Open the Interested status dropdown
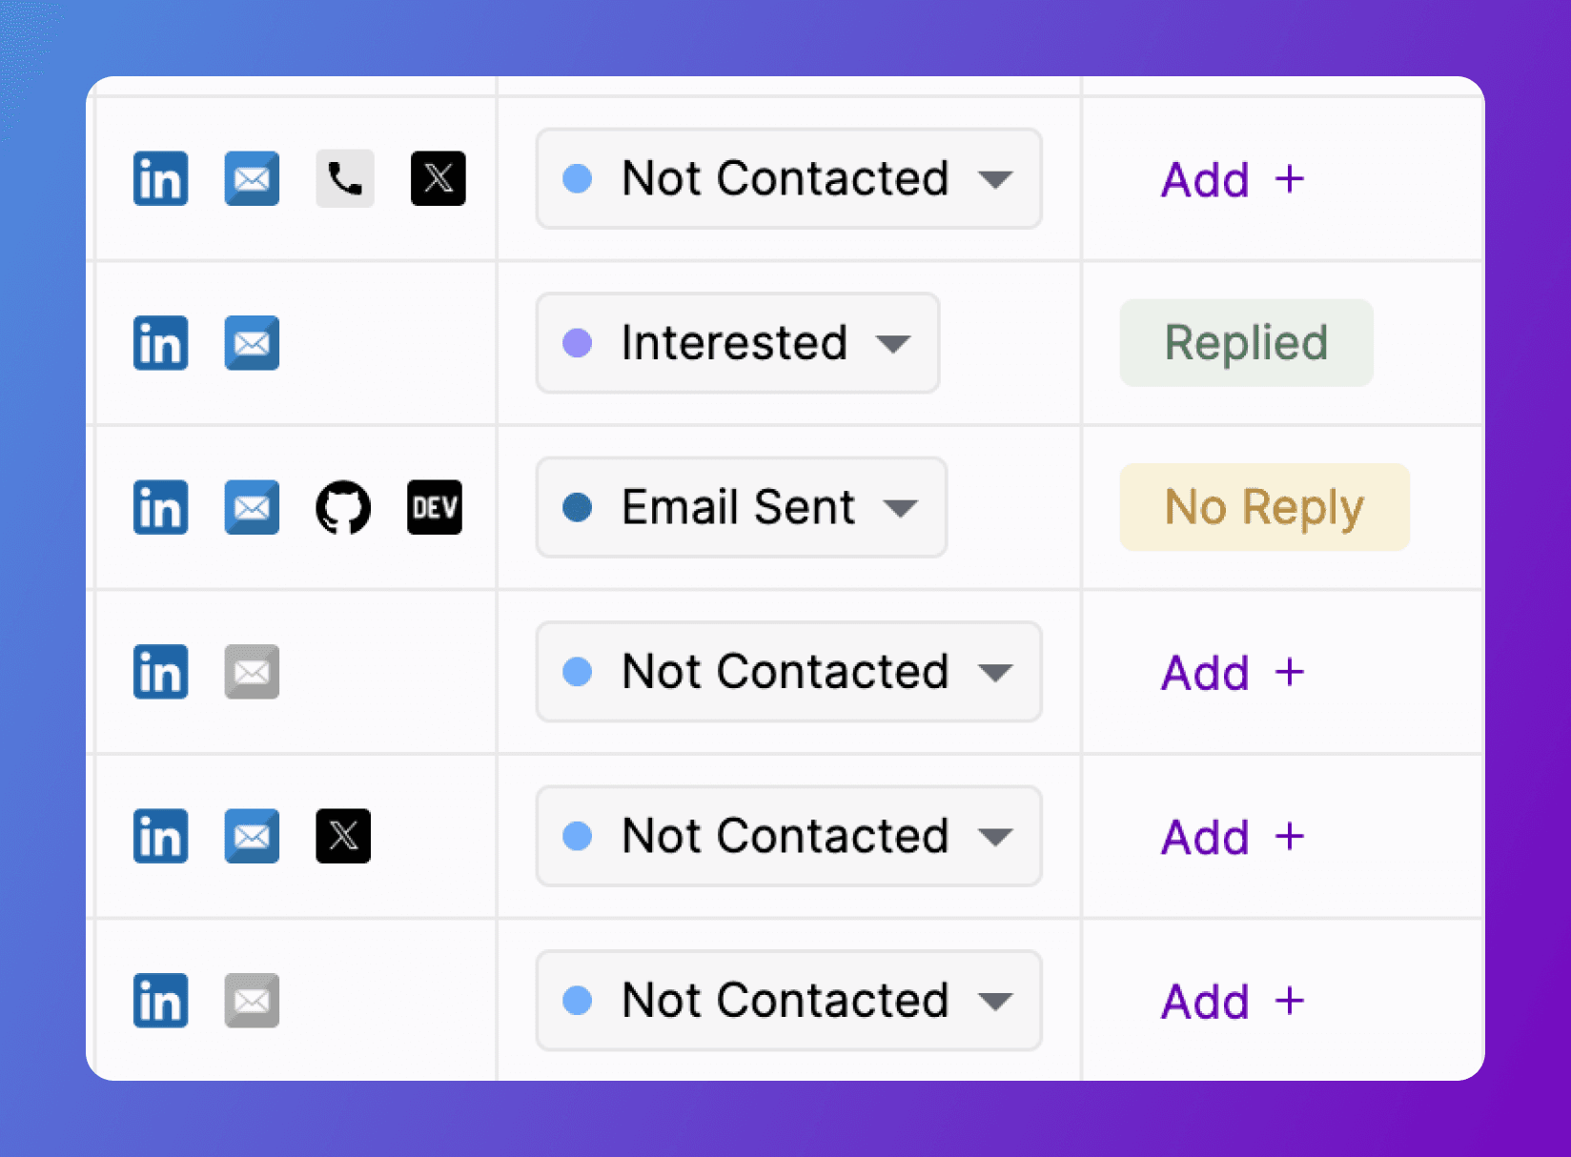This screenshot has width=1571, height=1157. [738, 343]
